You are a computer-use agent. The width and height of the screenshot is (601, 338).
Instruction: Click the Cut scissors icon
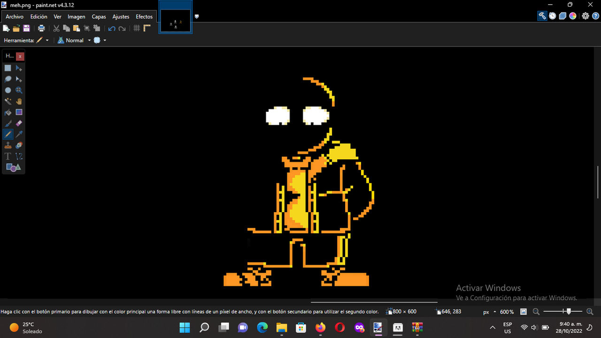point(57,28)
